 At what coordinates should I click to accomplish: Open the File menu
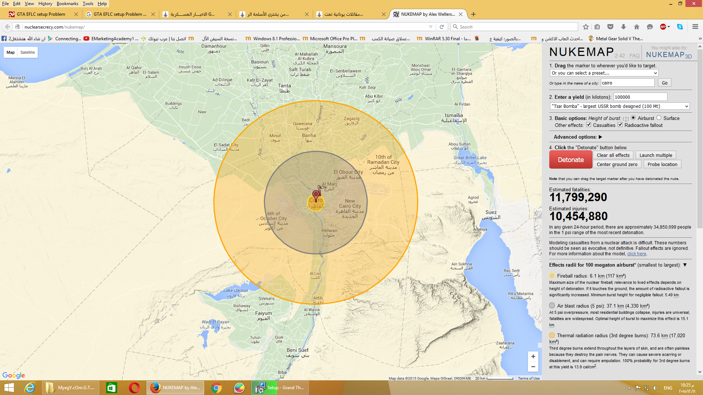click(5, 4)
